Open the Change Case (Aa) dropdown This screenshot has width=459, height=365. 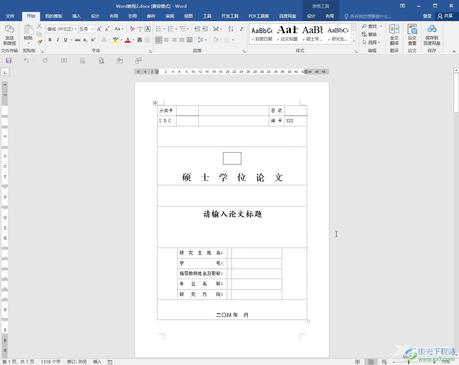[x=119, y=29]
